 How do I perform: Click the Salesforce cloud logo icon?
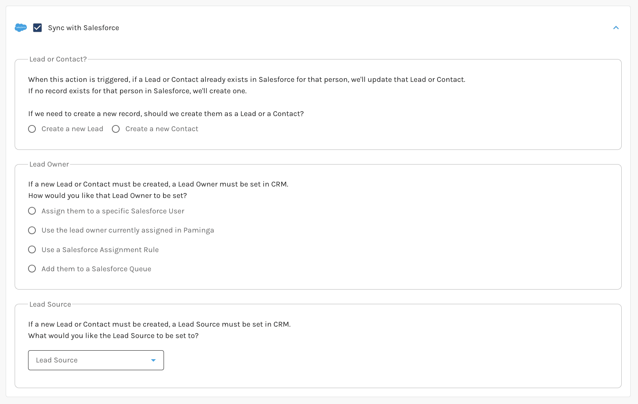pos(21,28)
